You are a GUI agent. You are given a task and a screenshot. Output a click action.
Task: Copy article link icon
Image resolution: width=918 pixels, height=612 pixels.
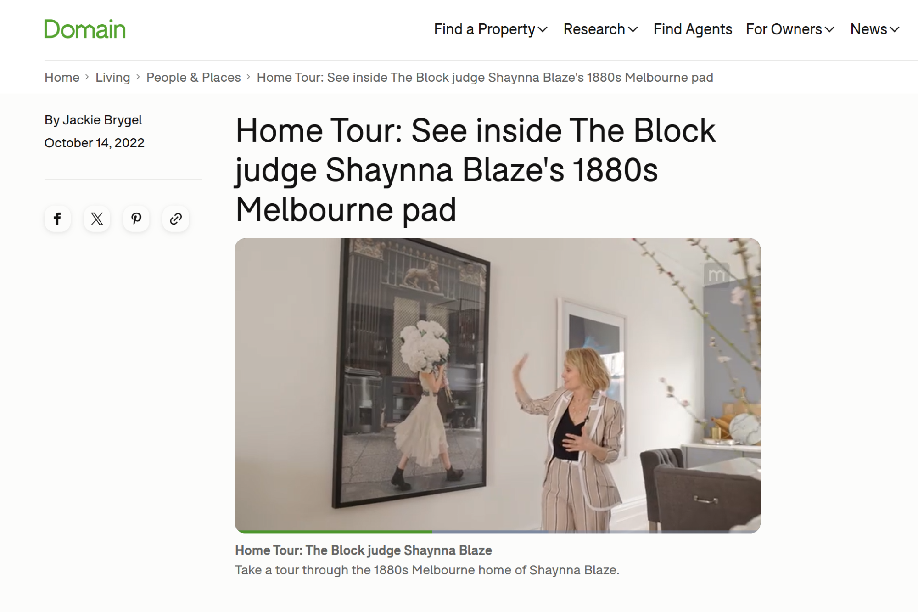point(175,219)
